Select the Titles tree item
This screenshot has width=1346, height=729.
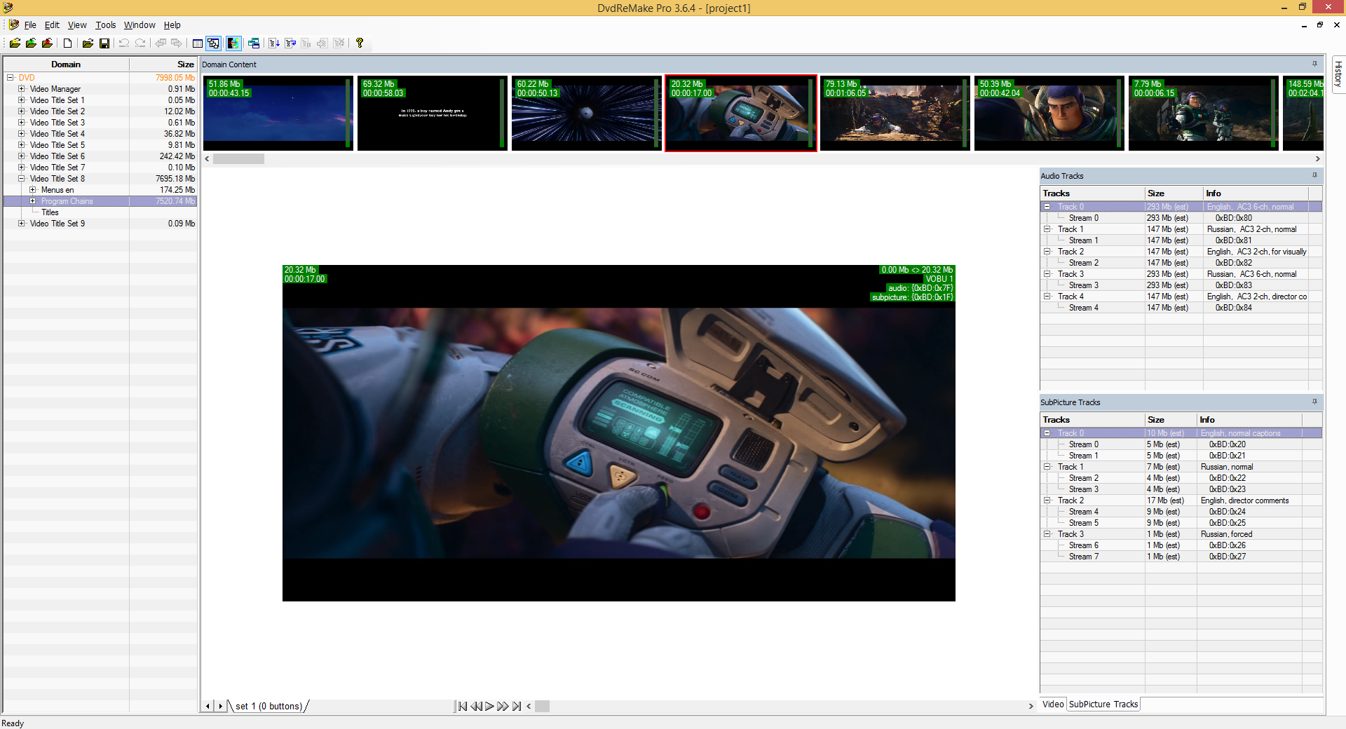pos(50,212)
